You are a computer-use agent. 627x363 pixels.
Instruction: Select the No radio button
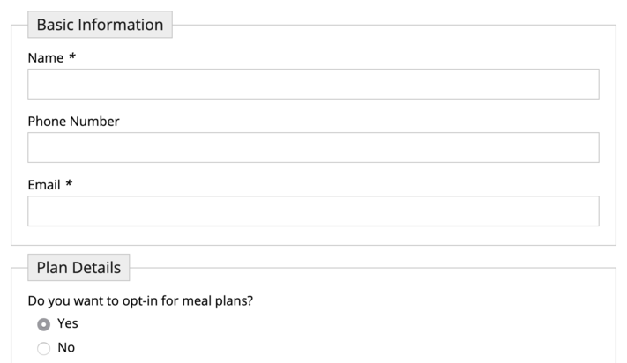coord(44,349)
